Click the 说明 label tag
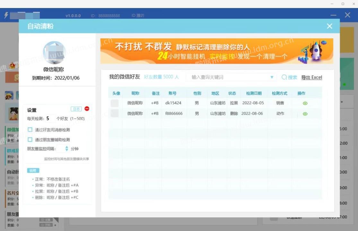 point(33,170)
